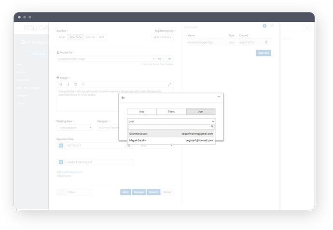Click the Related To person icon
The width and height of the screenshot is (333, 230).
[58, 53]
